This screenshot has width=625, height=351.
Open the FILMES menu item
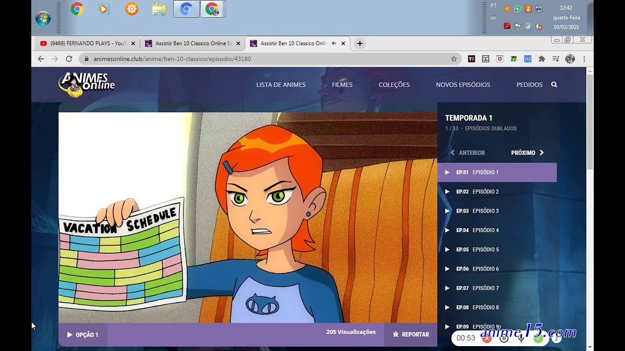click(x=342, y=85)
